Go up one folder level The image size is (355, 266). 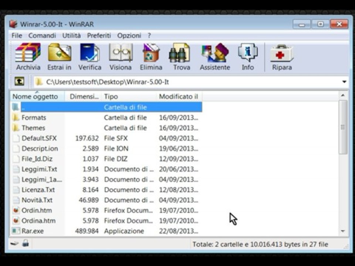pos(20,81)
